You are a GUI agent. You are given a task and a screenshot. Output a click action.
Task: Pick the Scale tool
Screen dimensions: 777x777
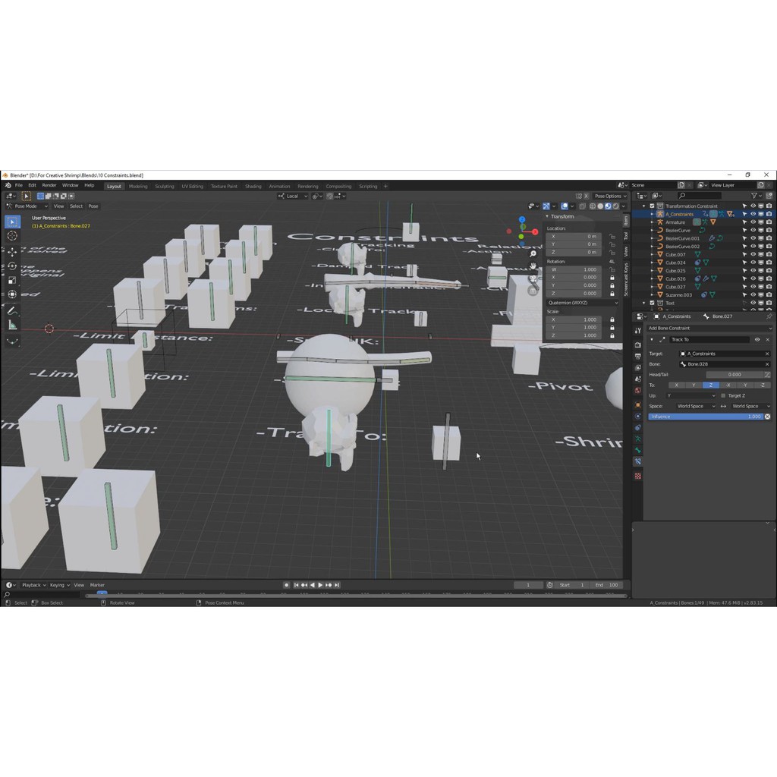pyautogui.click(x=12, y=281)
